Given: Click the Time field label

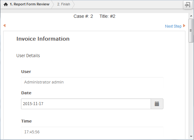Looking at the screenshot, I should pyautogui.click(x=26, y=121).
